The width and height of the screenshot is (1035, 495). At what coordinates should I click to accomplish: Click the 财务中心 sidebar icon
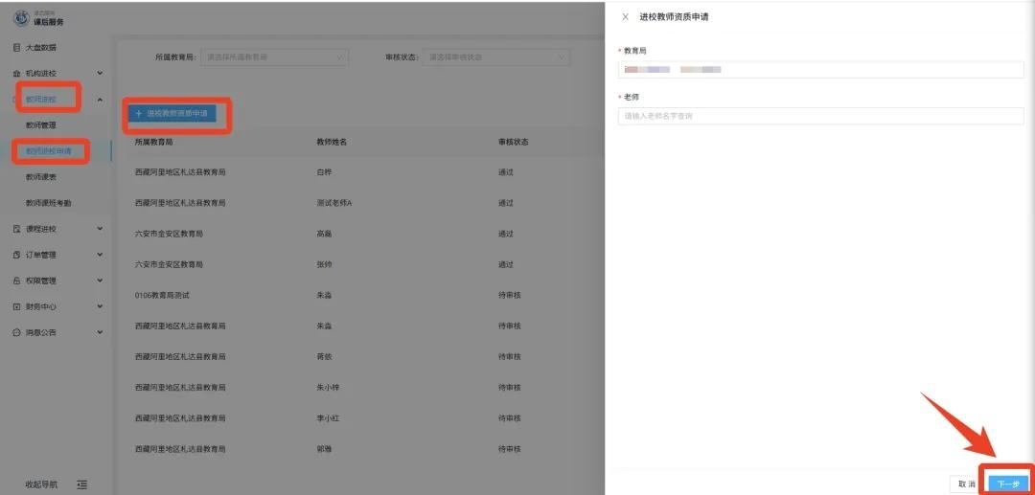tap(16, 306)
